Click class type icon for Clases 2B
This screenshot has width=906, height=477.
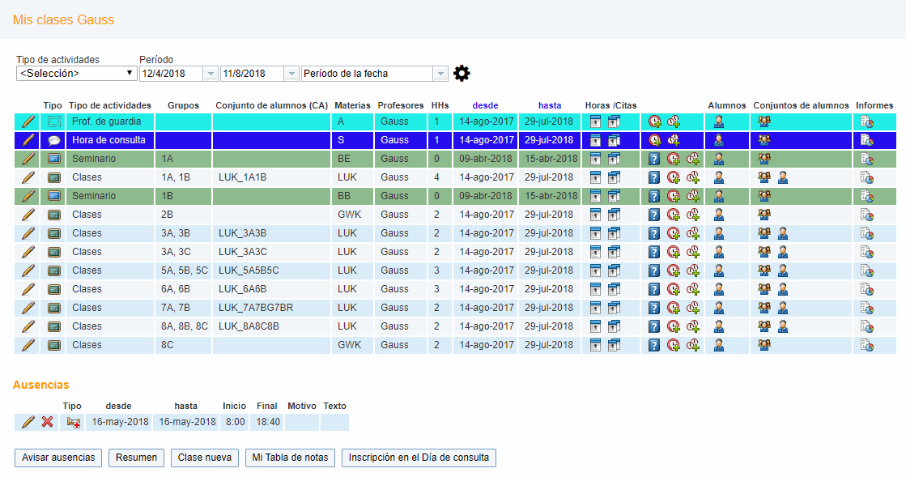[x=53, y=215]
